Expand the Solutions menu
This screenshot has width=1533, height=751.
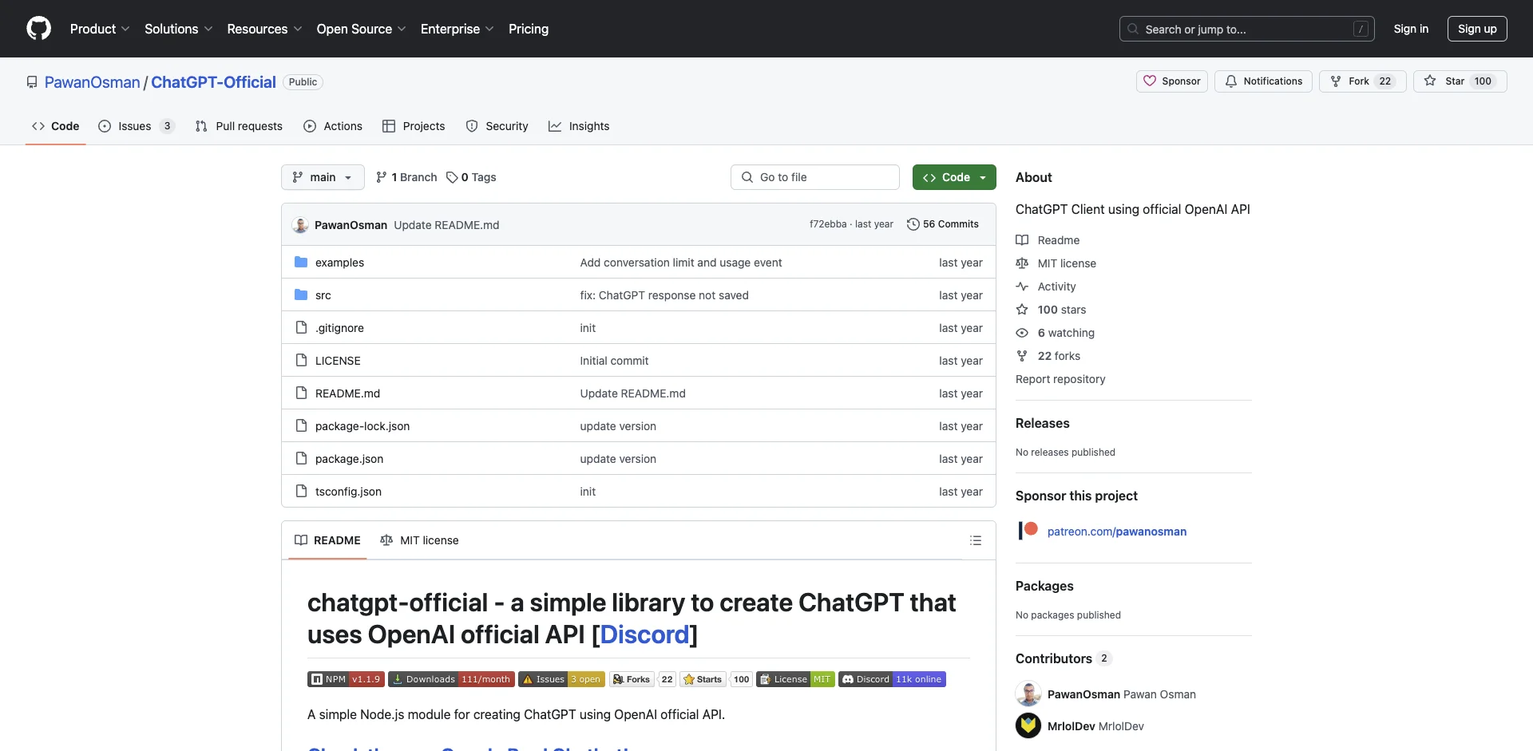click(178, 29)
